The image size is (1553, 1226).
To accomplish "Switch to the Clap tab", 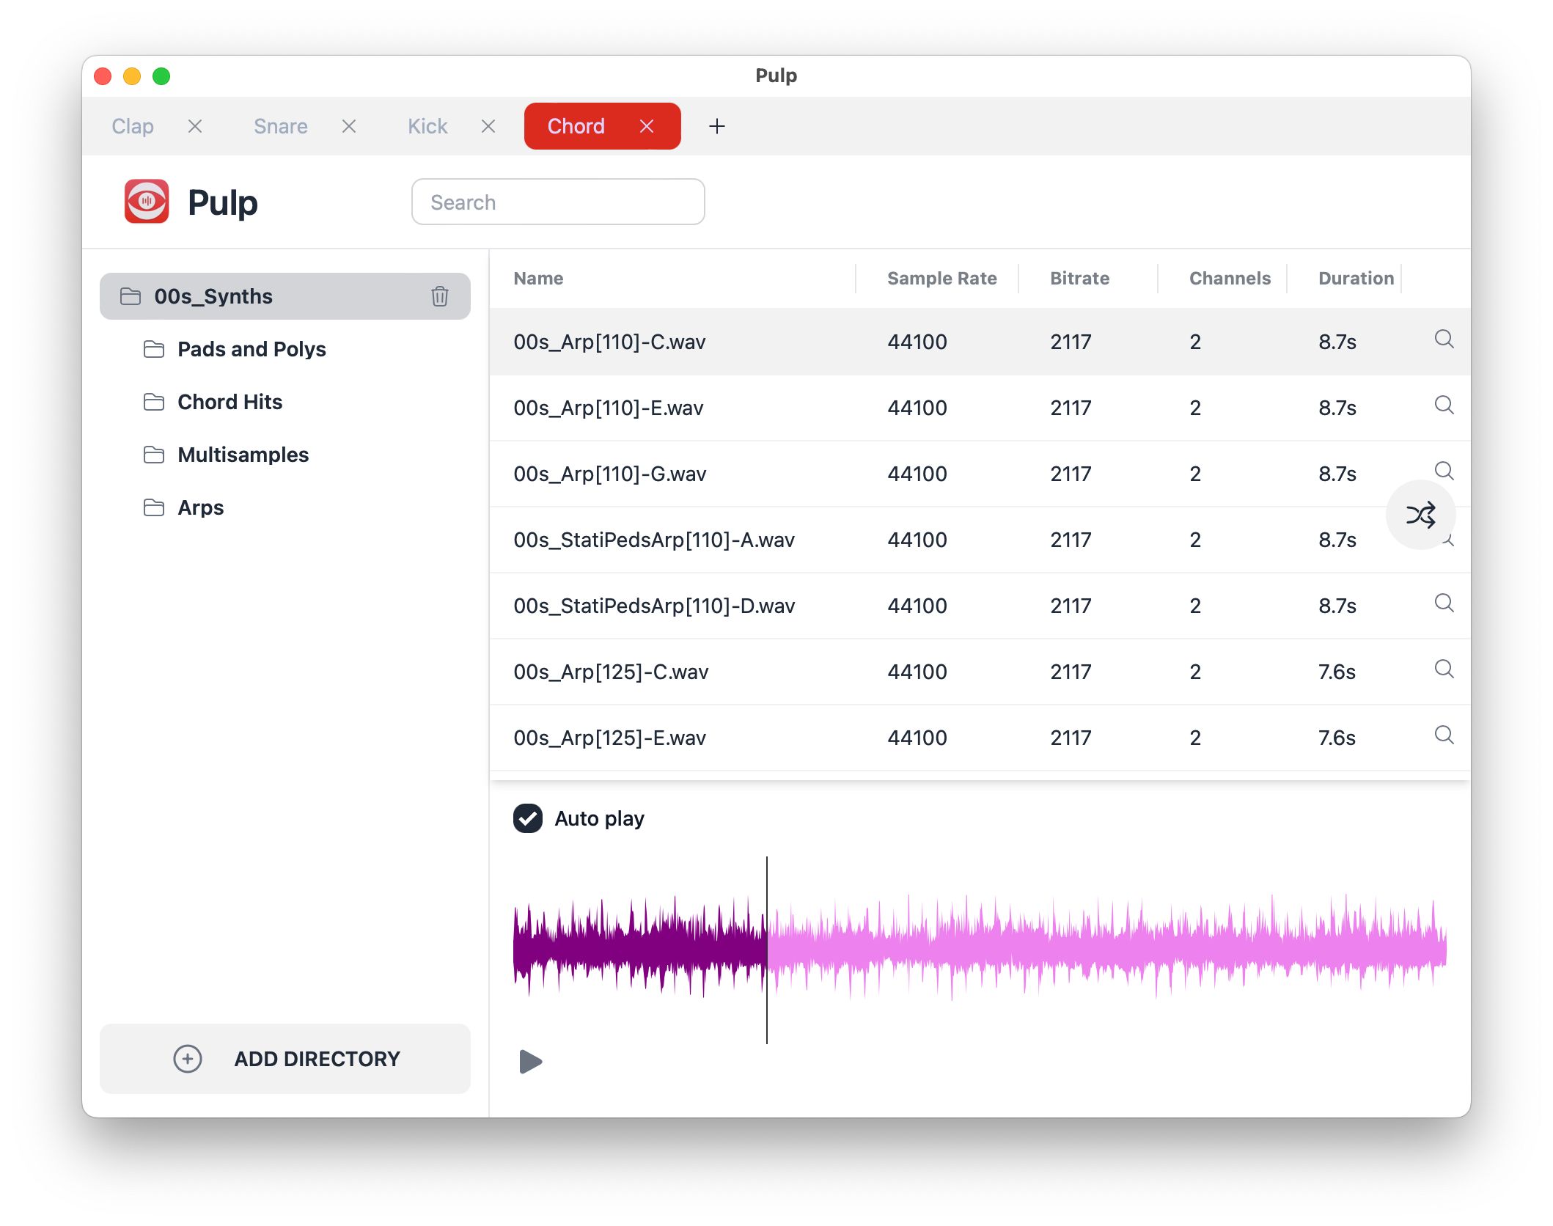I will (x=133, y=125).
